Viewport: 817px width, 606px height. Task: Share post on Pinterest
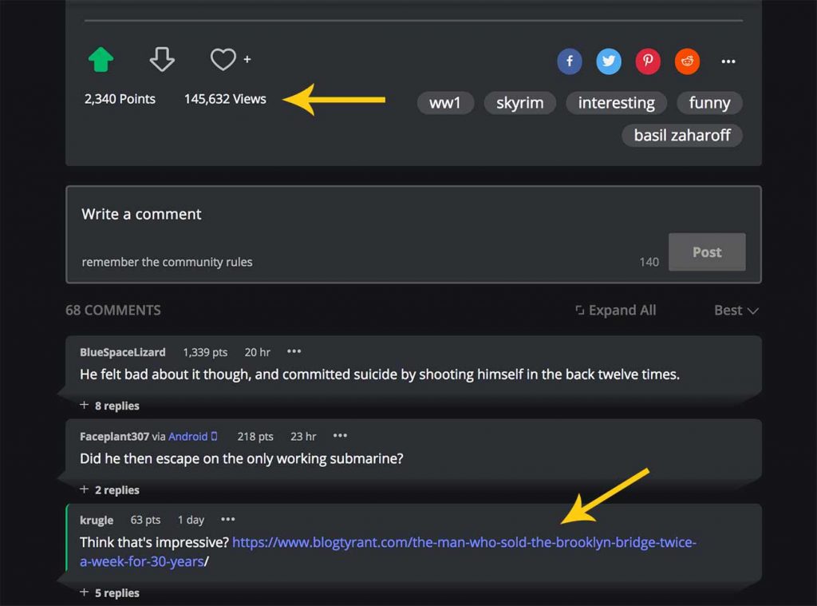coord(648,61)
